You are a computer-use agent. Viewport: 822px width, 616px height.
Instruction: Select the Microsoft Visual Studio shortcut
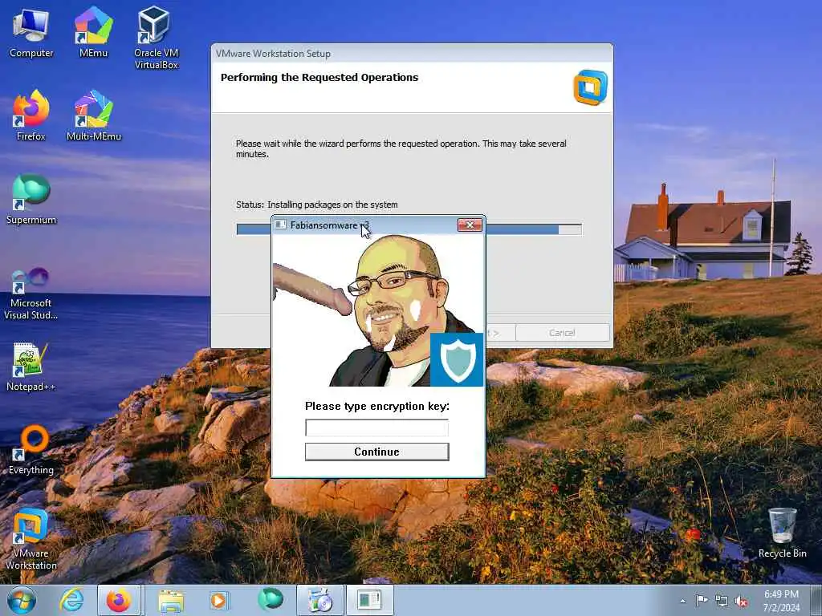31,294
